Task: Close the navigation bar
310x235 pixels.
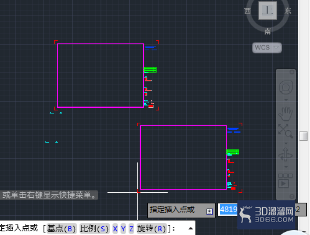Action: pos(292,72)
